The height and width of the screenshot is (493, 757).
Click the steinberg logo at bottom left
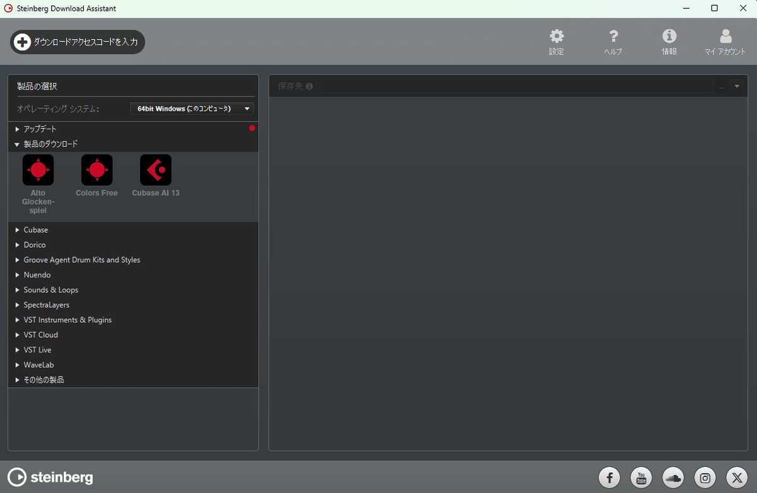(50, 477)
